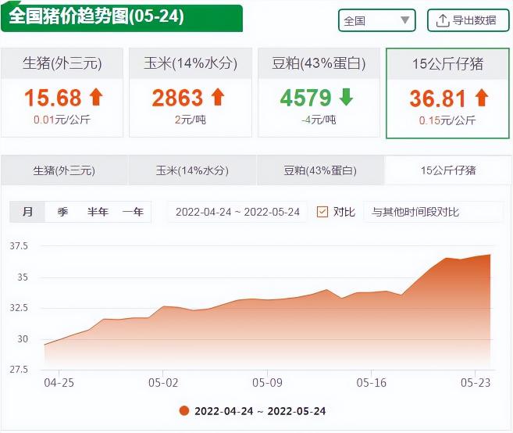Click the up arrow beside corn price 2863
The image size is (513, 433).
pos(217,98)
